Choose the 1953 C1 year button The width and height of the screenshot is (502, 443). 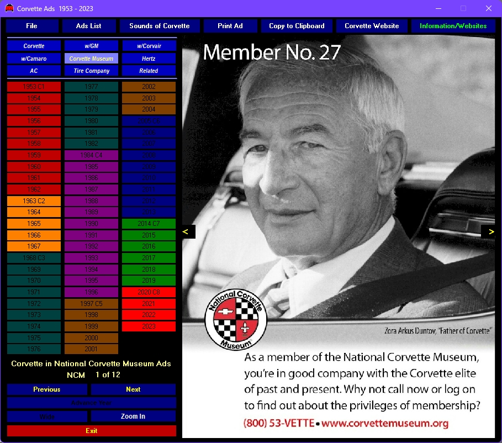pos(34,87)
